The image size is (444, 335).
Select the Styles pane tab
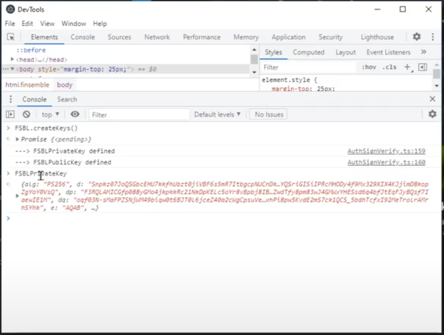273,52
